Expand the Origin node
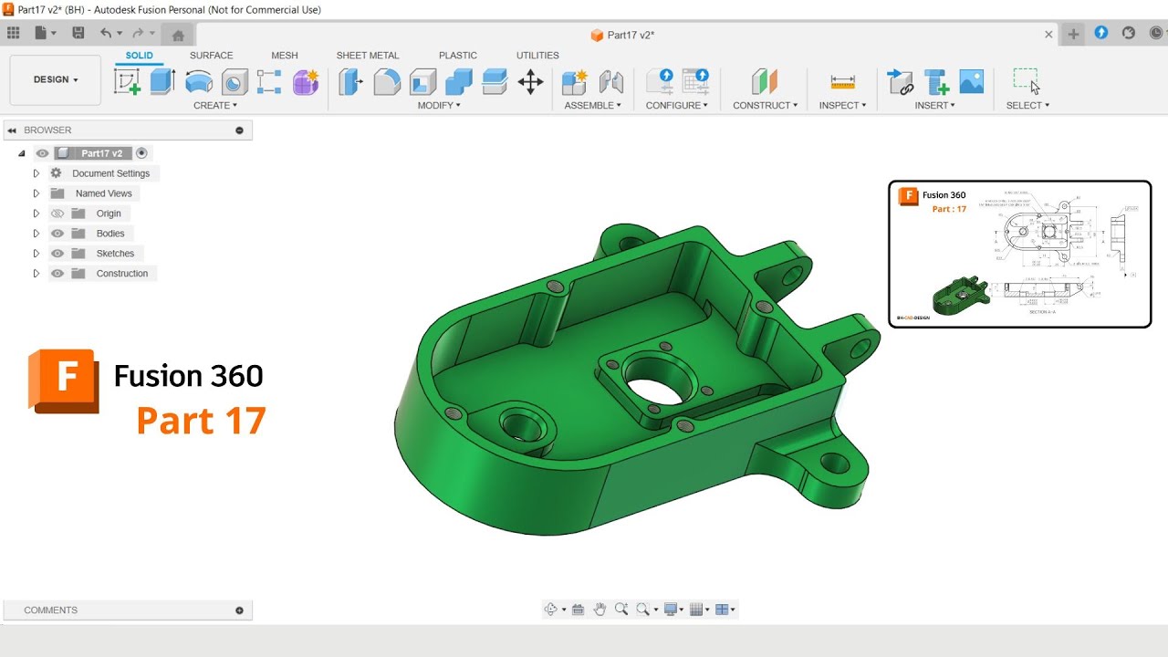Screen dimensions: 1168x657 pyautogui.click(x=36, y=214)
